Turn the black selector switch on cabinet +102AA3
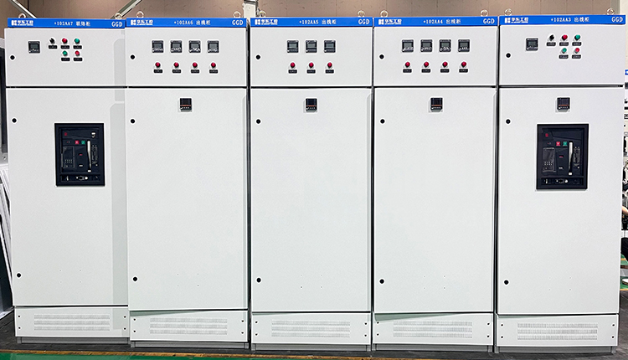 coord(551,38)
